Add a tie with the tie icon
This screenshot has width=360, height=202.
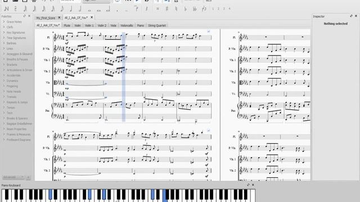pyautogui.click(x=136, y=9)
